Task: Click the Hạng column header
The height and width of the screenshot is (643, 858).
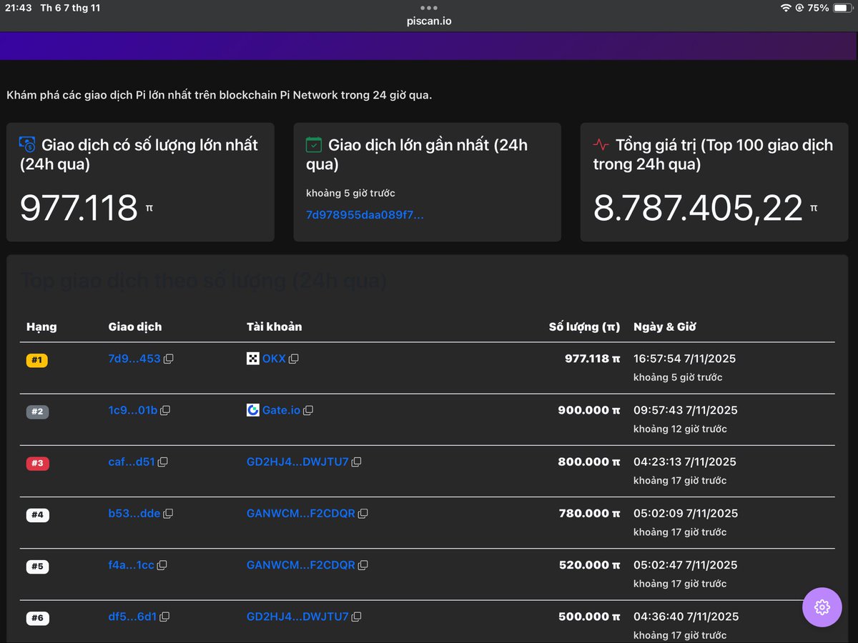Action: (41, 327)
